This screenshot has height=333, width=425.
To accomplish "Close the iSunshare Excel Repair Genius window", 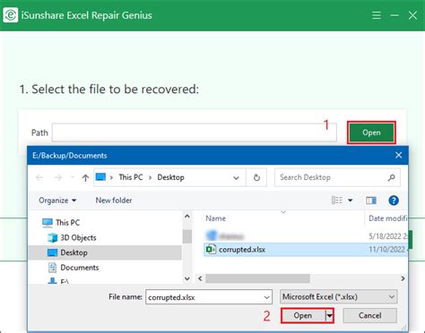I will pyautogui.click(x=412, y=15).
